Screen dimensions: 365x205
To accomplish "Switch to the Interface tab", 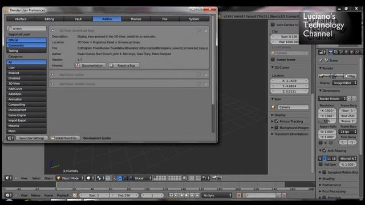I will click(21, 19).
